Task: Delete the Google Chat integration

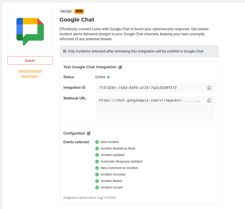Action: point(30,60)
